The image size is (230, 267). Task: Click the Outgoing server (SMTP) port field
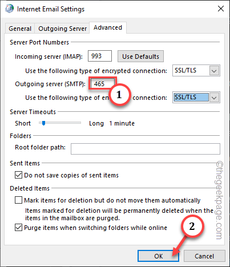103,84
